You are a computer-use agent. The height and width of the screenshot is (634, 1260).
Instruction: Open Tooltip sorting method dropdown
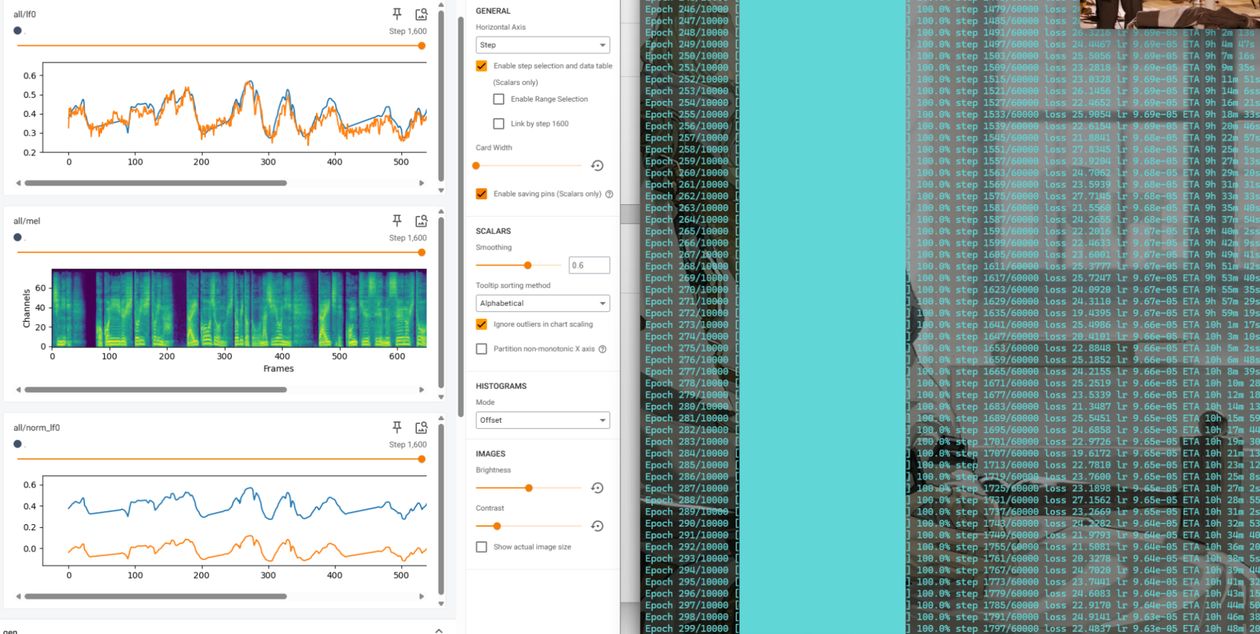coord(542,303)
